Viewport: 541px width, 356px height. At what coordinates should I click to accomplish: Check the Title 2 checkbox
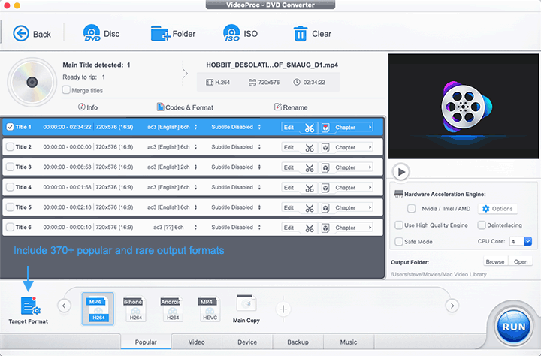[10, 147]
